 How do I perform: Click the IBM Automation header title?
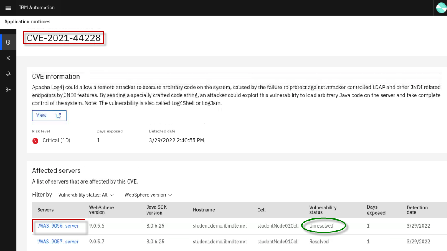[37, 8]
